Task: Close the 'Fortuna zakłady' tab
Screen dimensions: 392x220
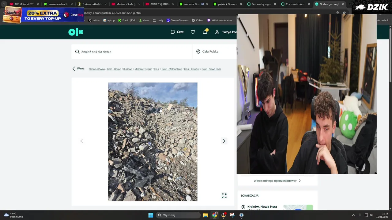Action: click(x=105, y=4)
